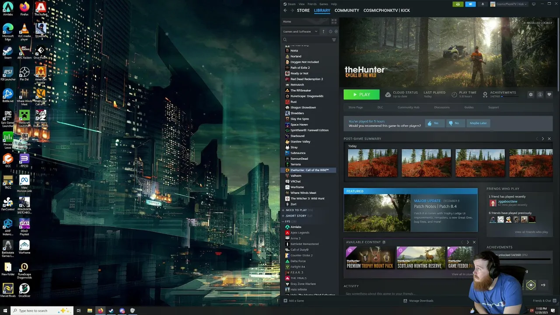560x315 pixels.
Task: Open Windows Start menu
Action: coord(5,311)
